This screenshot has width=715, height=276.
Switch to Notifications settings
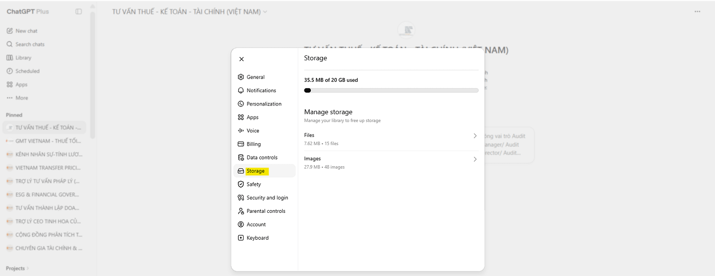264,90
